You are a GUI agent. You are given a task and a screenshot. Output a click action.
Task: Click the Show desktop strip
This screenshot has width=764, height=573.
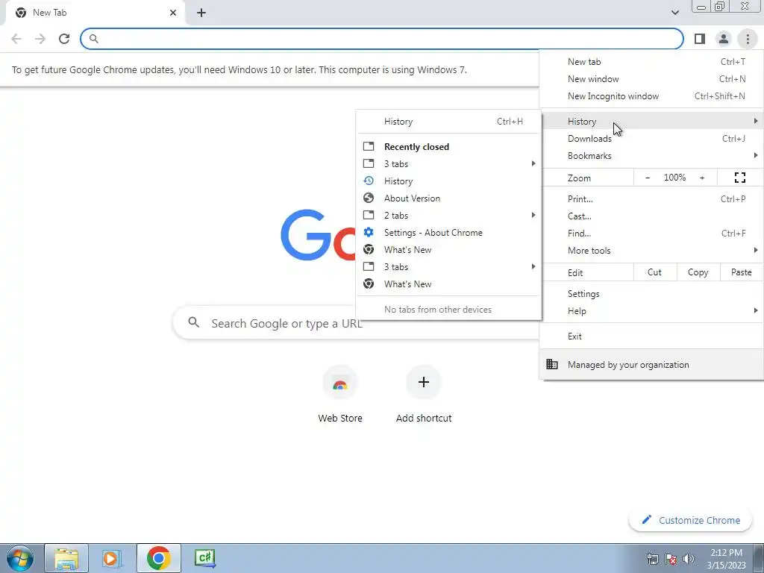point(759,558)
